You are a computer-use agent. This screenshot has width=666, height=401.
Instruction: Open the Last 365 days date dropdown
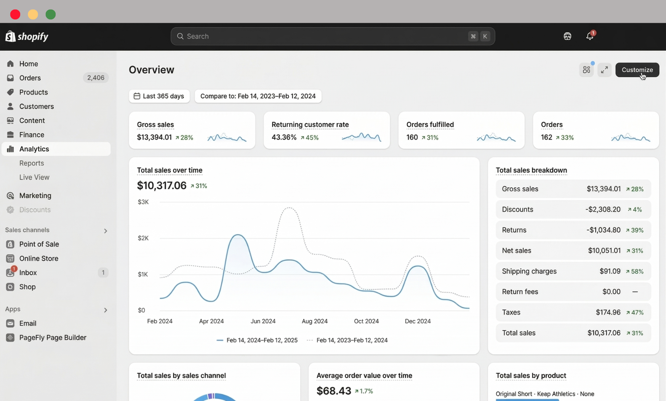click(159, 96)
